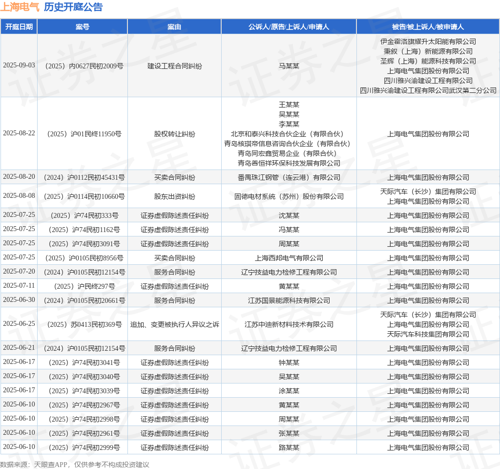Click plaintiff 上海西邦电气有限公司
The image size is (500, 469).
289,258
